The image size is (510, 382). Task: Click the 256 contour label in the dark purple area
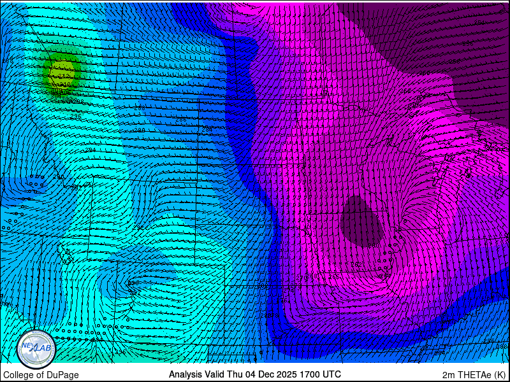point(468,43)
